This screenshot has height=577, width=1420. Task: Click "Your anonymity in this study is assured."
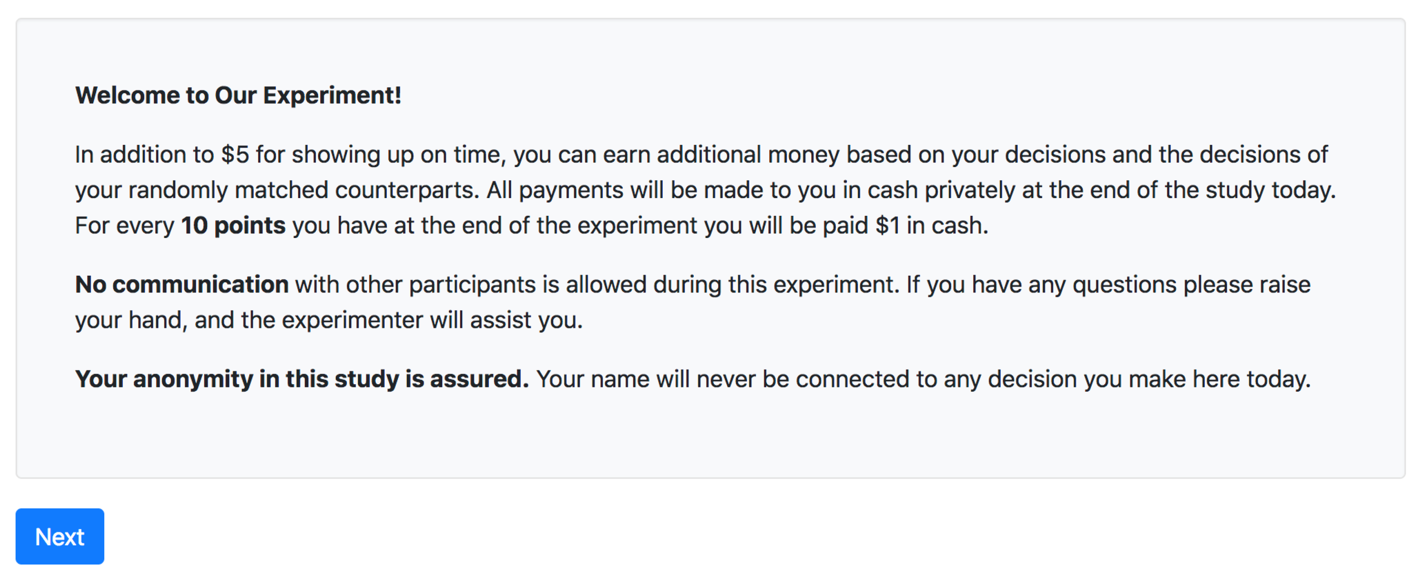(x=302, y=379)
